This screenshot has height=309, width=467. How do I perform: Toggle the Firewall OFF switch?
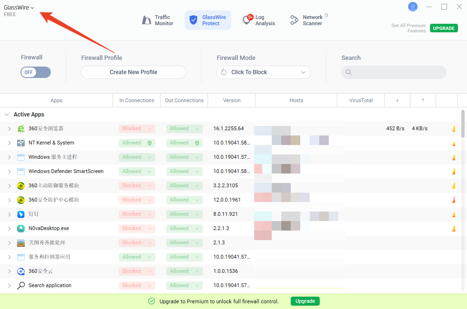point(36,72)
